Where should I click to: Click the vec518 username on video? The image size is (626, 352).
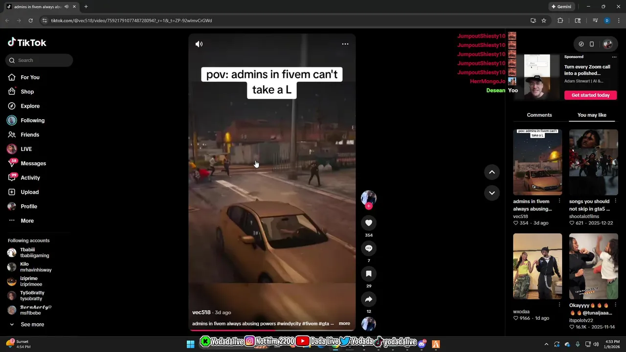(x=201, y=312)
